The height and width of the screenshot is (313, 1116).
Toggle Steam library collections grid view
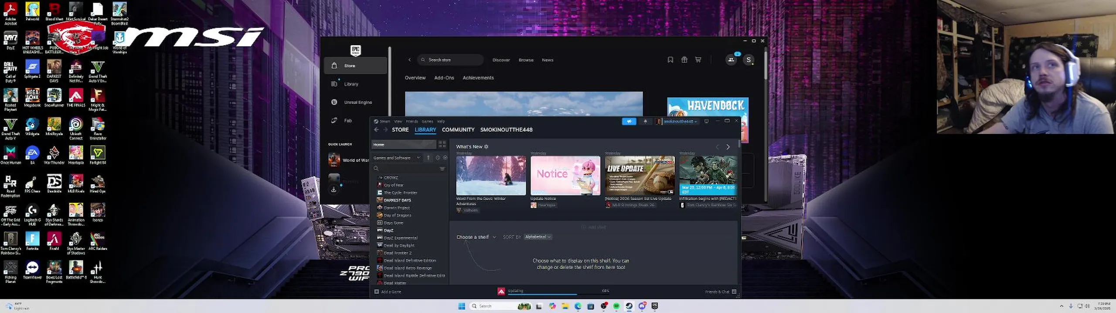coord(442,144)
